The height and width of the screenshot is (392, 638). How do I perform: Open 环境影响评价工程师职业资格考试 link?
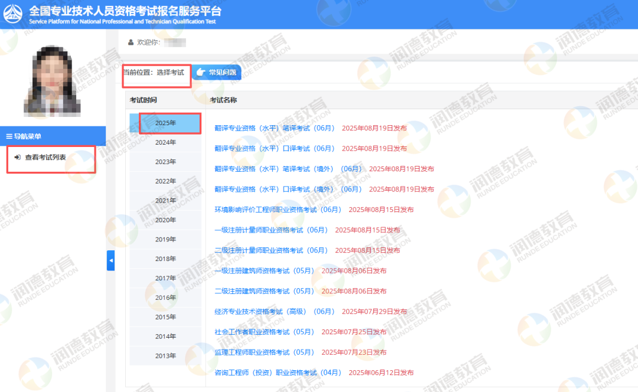point(278,210)
